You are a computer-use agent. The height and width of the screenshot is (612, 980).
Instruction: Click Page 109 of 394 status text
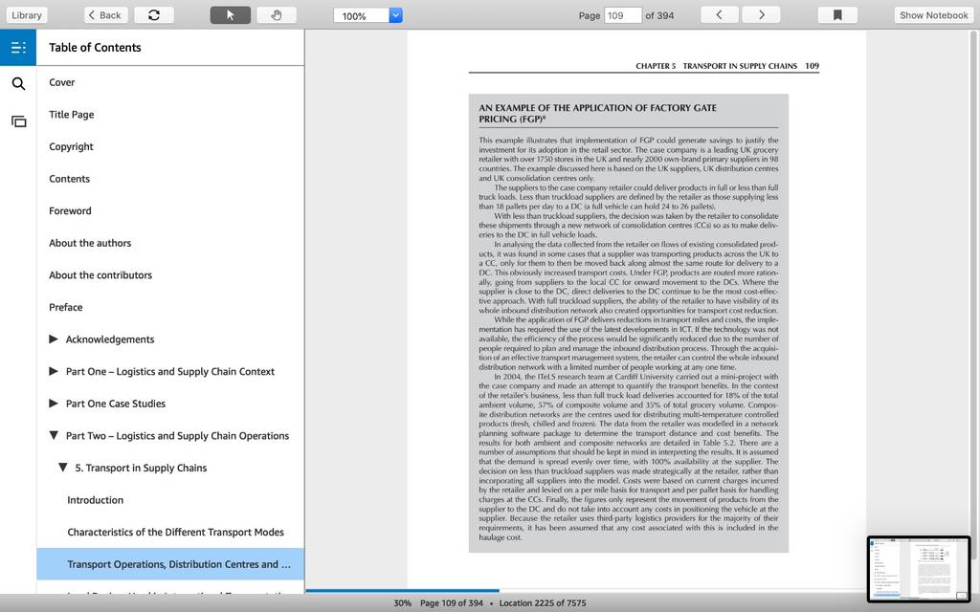[452, 603]
